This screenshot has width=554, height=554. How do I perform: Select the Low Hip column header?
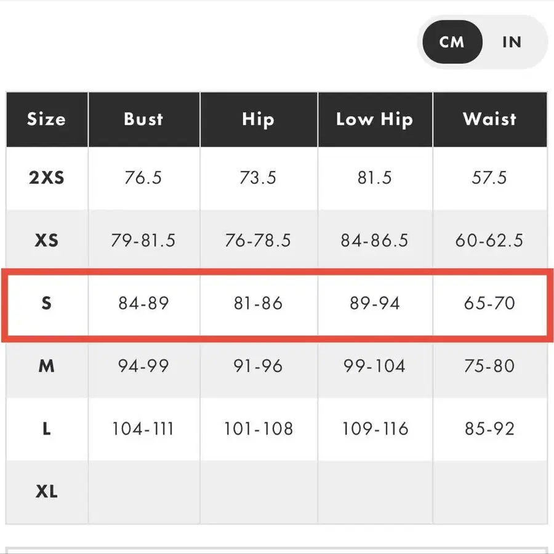pyautogui.click(x=374, y=119)
